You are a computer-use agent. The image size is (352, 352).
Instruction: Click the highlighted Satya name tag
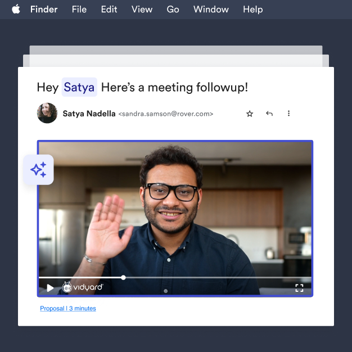[79, 87]
